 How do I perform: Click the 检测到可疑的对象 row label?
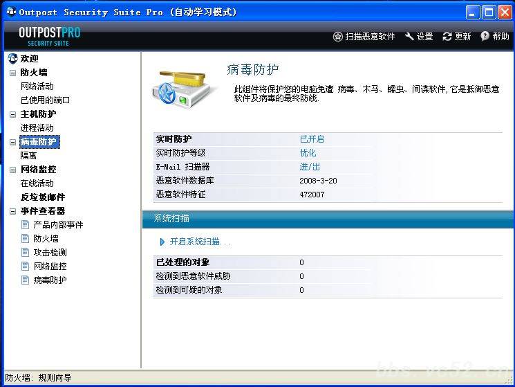189,290
